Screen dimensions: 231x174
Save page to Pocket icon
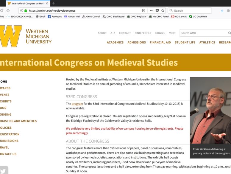[x=157, y=10]
